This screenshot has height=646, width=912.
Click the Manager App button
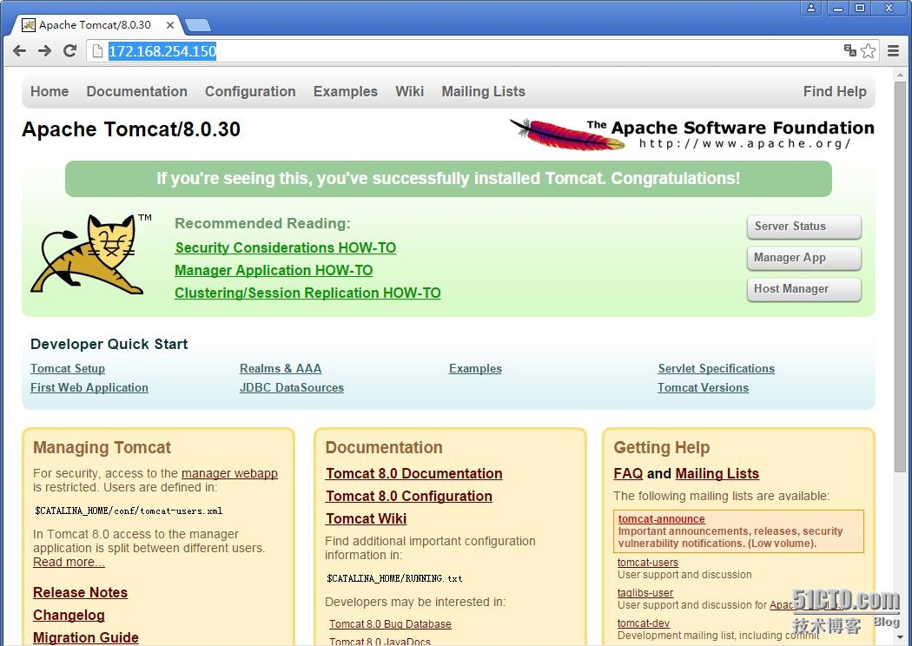pyautogui.click(x=803, y=258)
